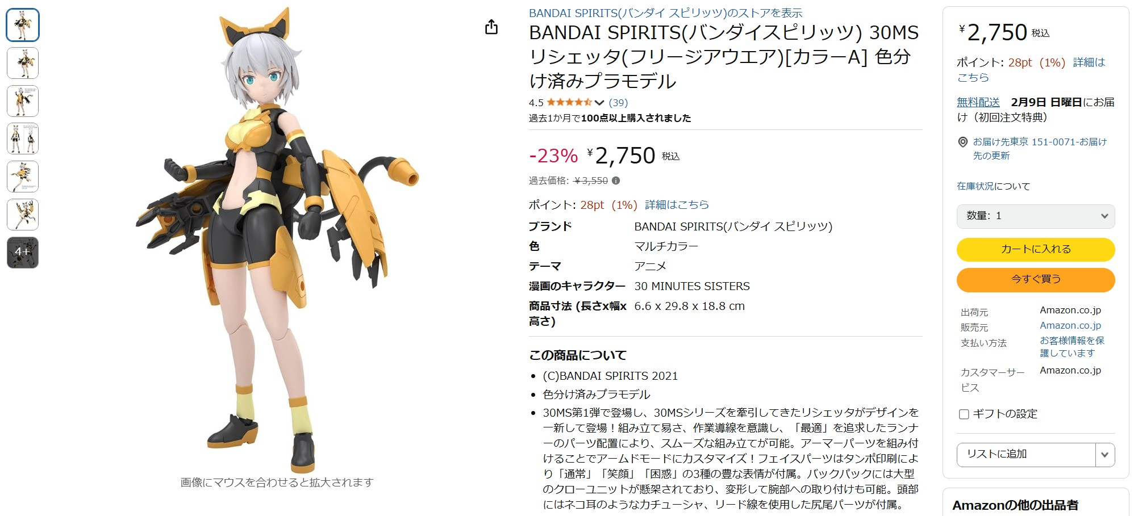Expand the star rating breakdown chevron

tap(598, 103)
